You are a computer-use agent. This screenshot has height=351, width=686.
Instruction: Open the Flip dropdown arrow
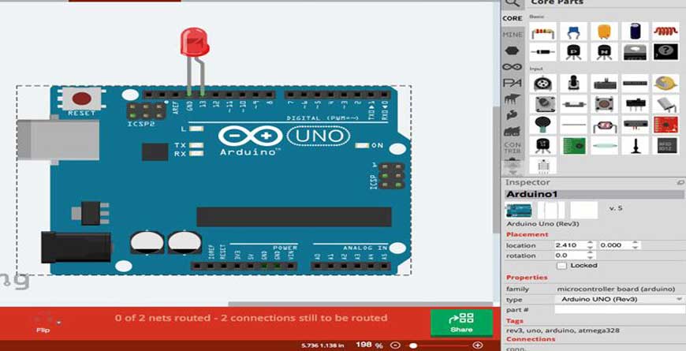click(x=58, y=323)
